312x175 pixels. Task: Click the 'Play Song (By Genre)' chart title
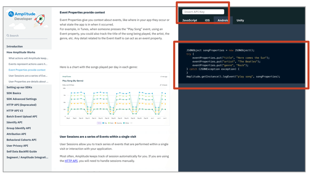(73, 81)
